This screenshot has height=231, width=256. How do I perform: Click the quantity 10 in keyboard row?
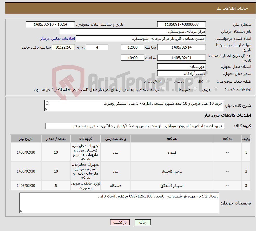pos(56,152)
